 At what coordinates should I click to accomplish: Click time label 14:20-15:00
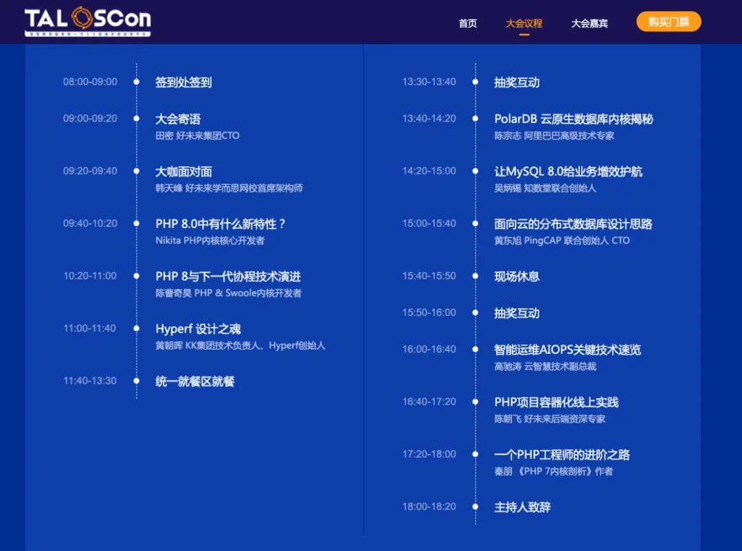click(429, 171)
